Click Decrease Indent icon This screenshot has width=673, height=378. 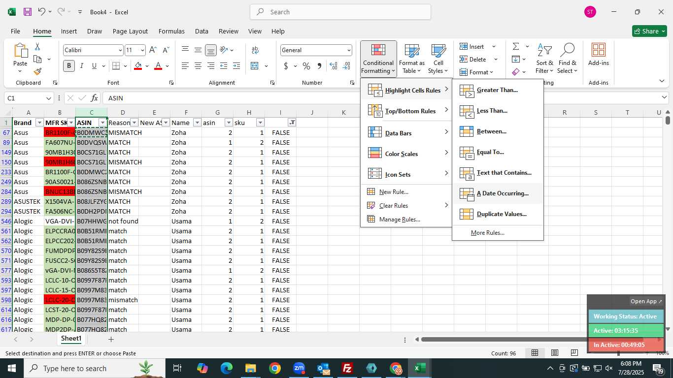click(224, 66)
